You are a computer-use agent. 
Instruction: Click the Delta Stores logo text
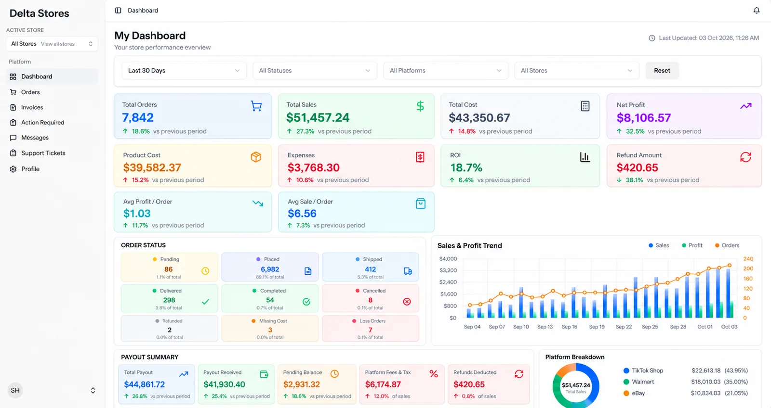40,13
